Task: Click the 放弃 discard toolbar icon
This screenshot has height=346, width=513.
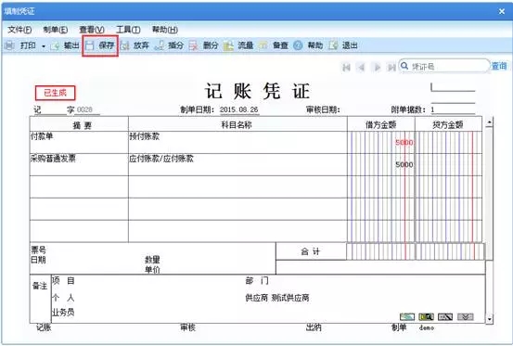Action: point(124,45)
